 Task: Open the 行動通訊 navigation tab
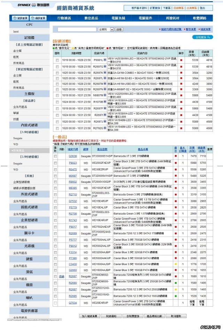tap(64, 18)
